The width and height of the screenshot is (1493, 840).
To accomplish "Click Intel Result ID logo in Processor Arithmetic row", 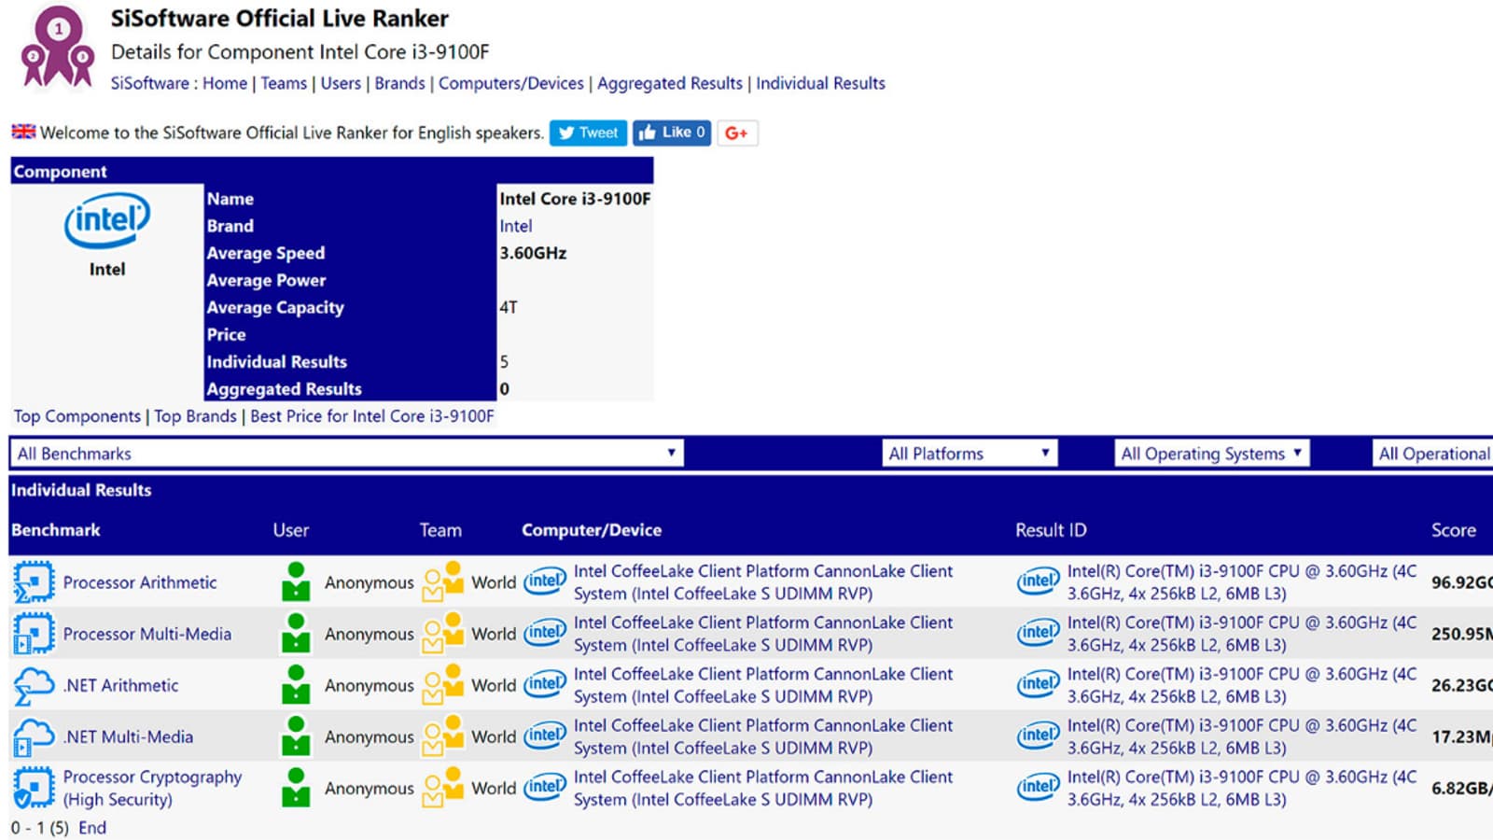I will pyautogui.click(x=1039, y=581).
